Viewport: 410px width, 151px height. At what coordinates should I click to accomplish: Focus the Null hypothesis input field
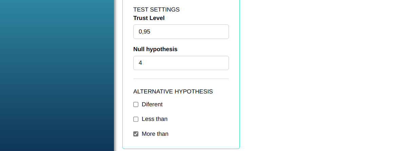(x=181, y=63)
